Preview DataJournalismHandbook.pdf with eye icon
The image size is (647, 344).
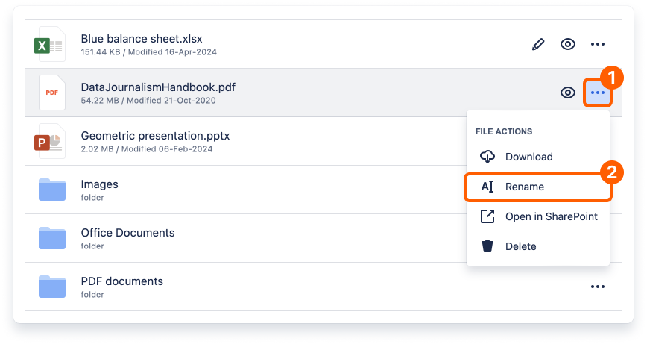coord(568,93)
